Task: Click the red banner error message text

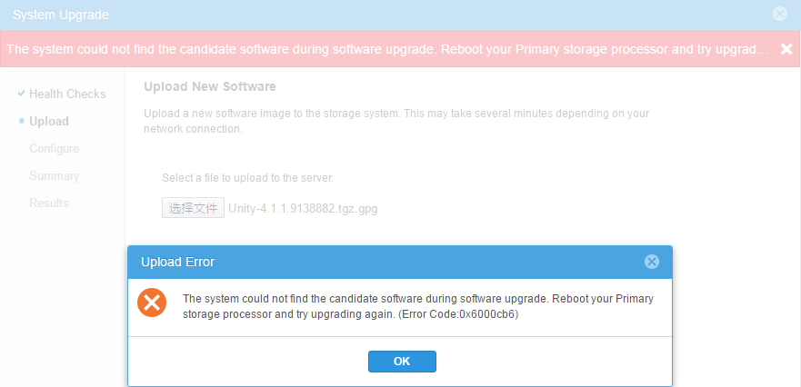Action: 386,49
